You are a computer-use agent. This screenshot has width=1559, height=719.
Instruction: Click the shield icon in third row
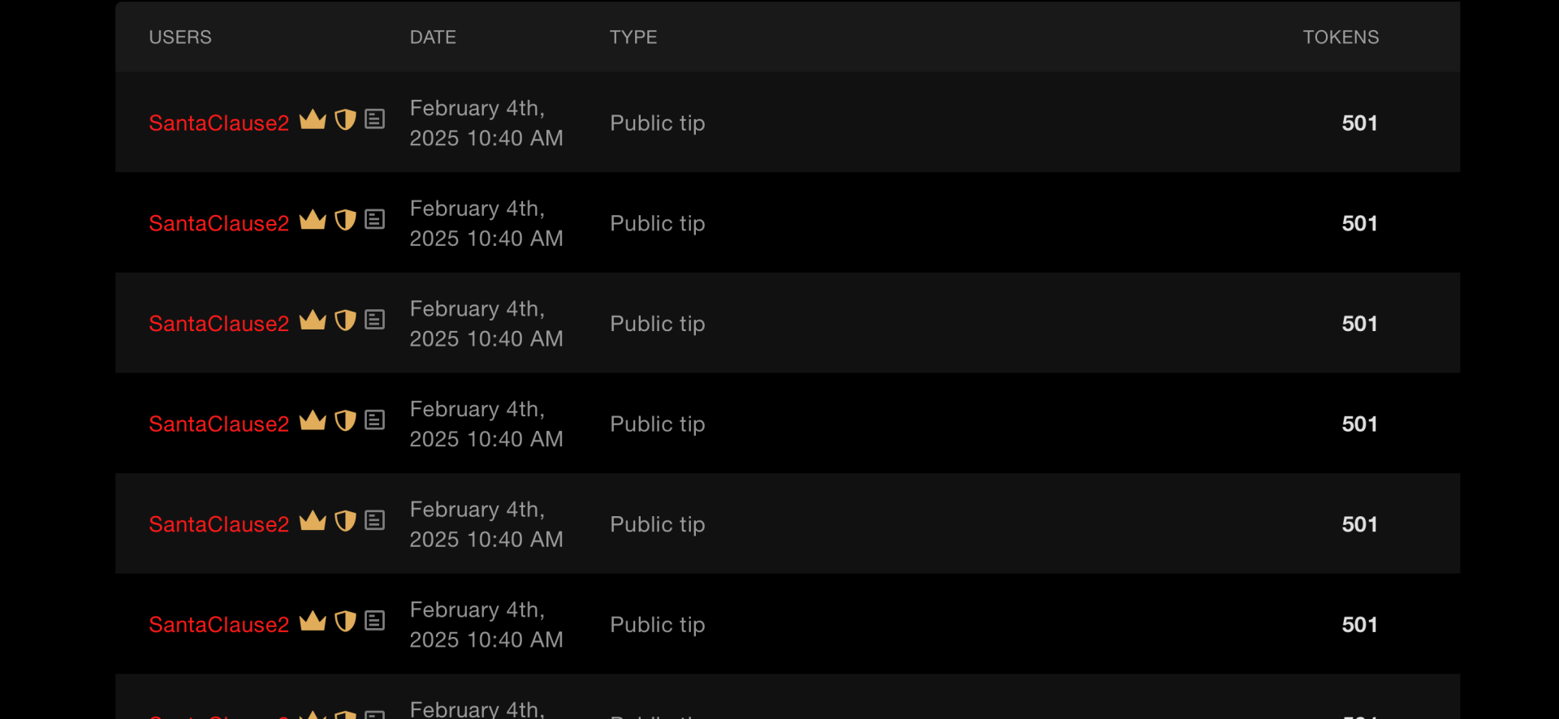click(x=345, y=321)
